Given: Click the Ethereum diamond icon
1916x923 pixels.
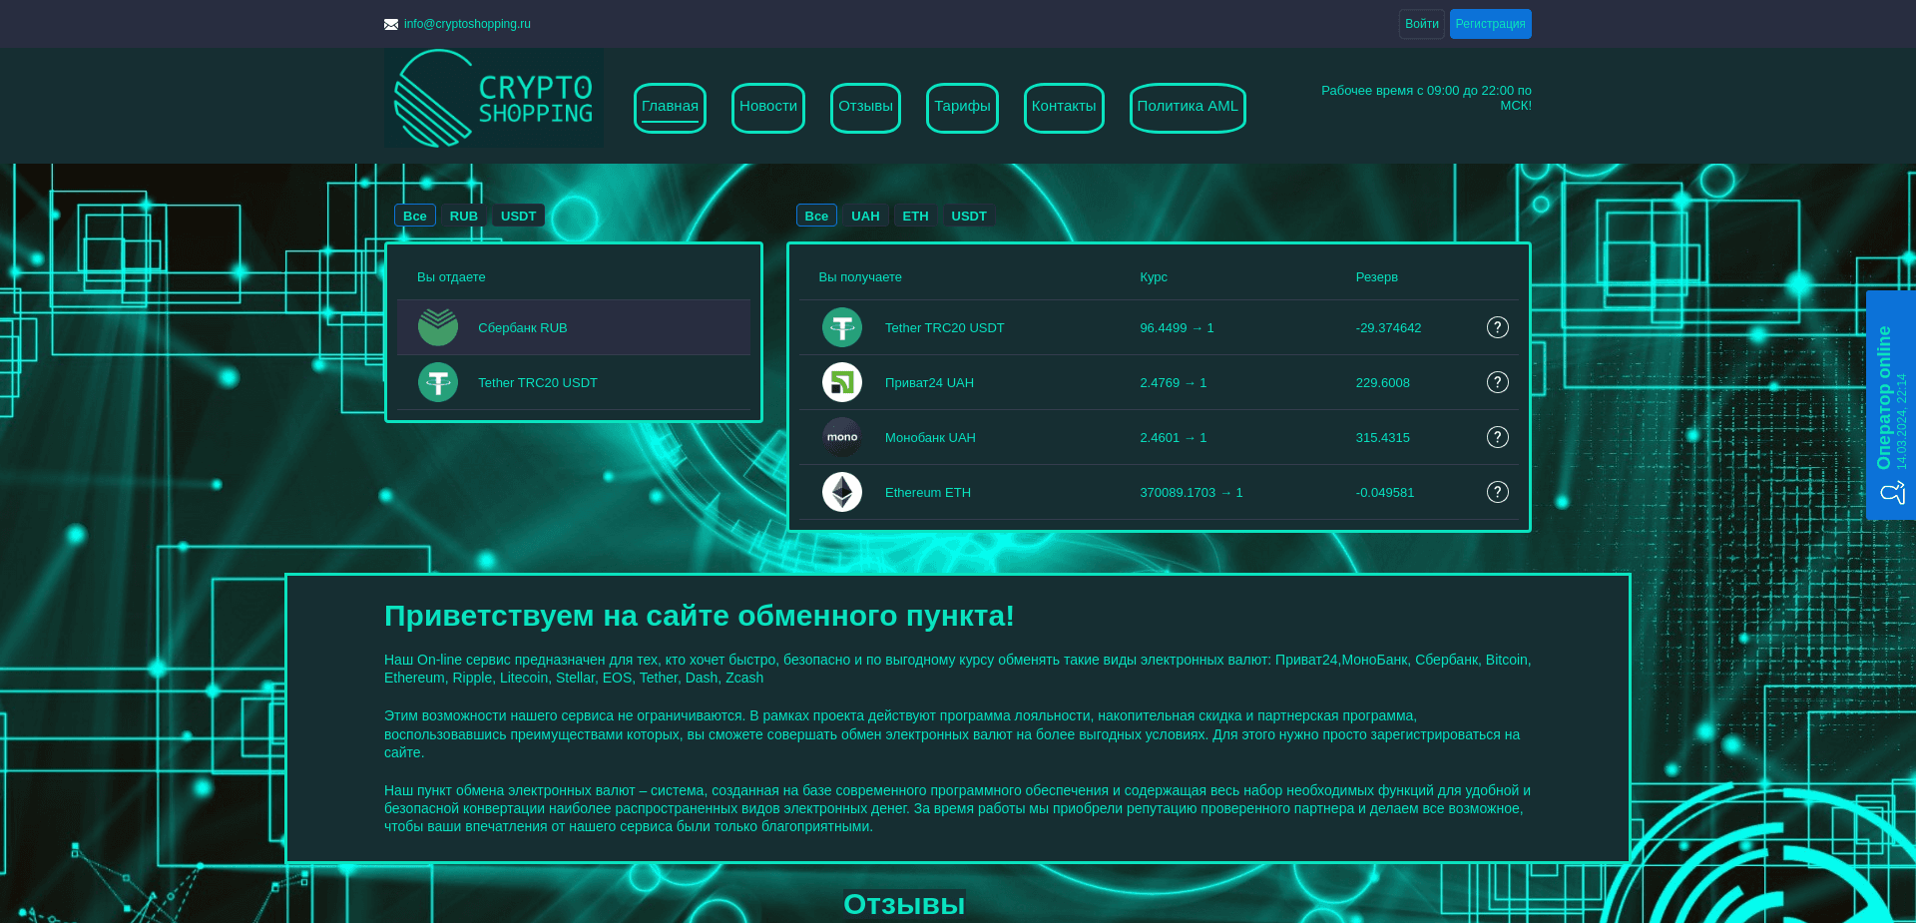Looking at the screenshot, I should point(842,492).
